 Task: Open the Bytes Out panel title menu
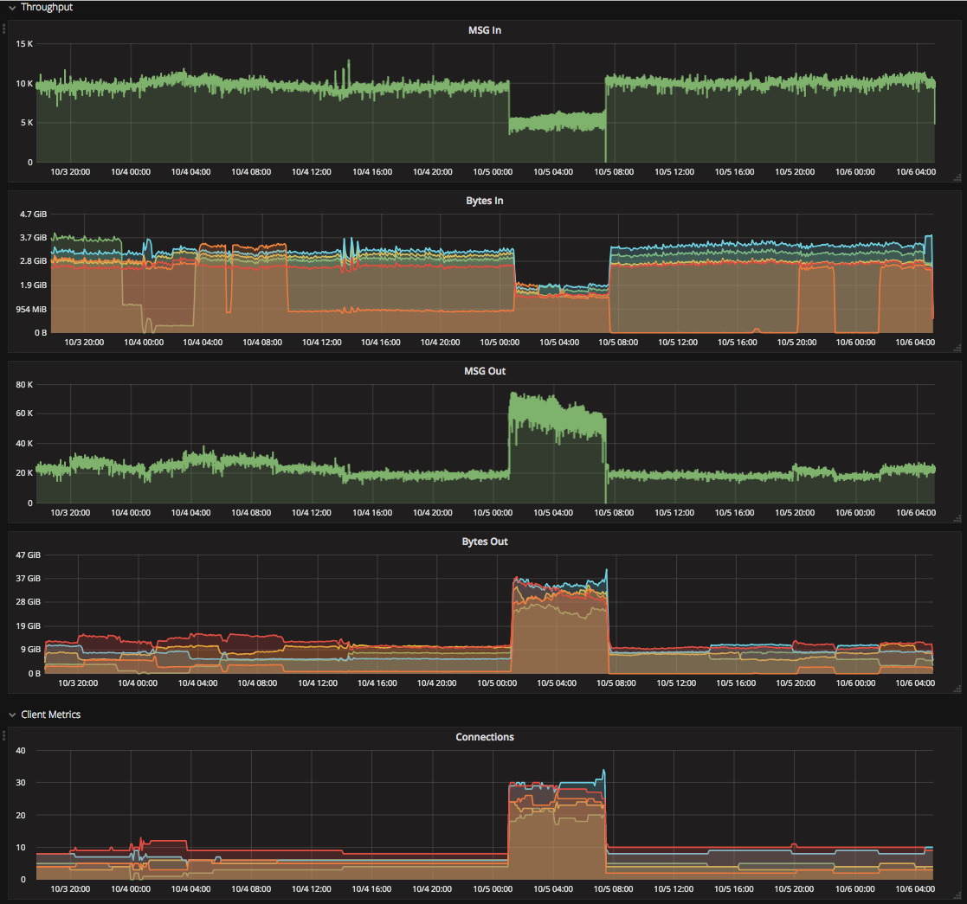[484, 542]
